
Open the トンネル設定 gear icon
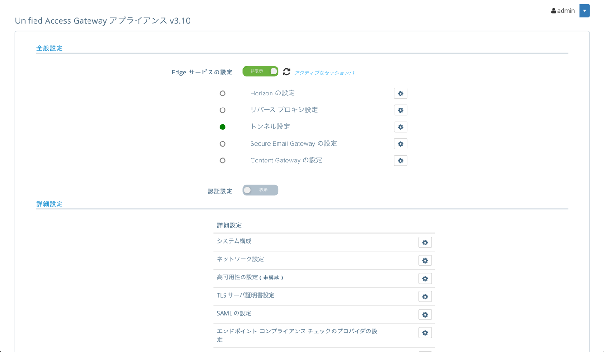(400, 127)
